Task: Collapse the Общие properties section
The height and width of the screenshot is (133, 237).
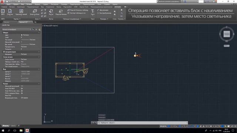Action: pyautogui.click(x=39, y=33)
